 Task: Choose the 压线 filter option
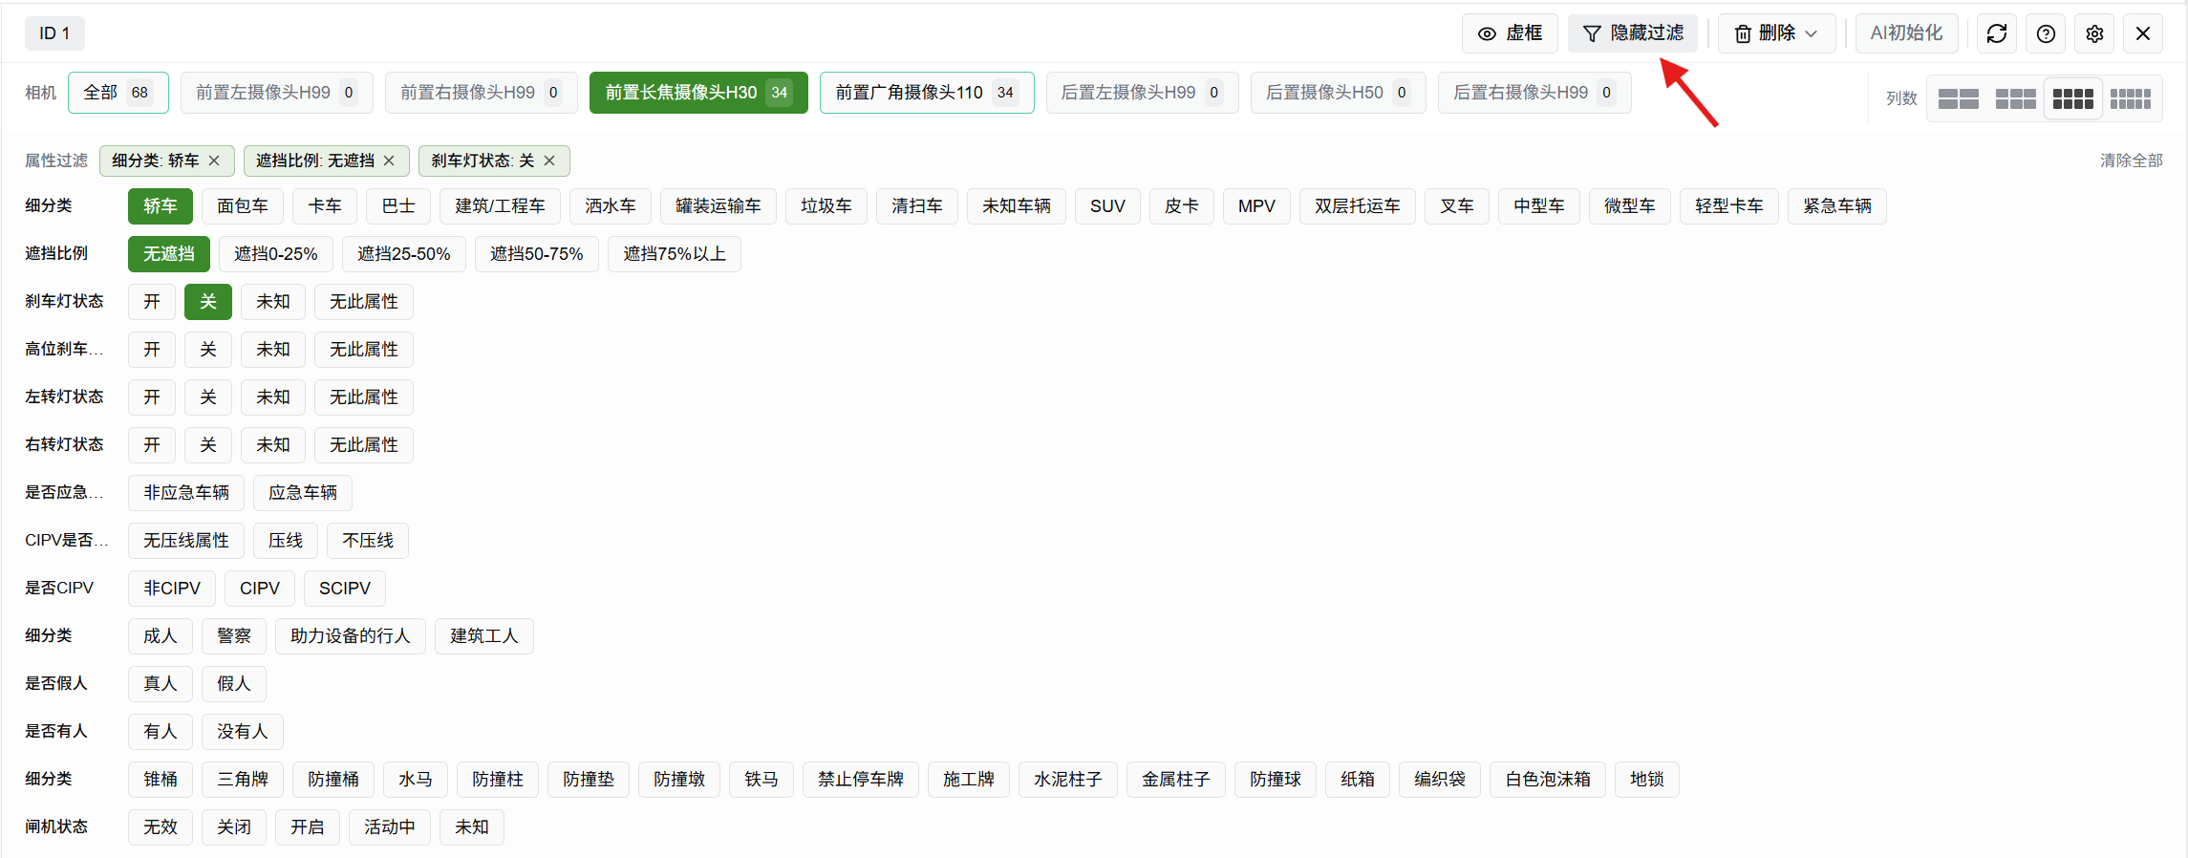[x=286, y=541]
